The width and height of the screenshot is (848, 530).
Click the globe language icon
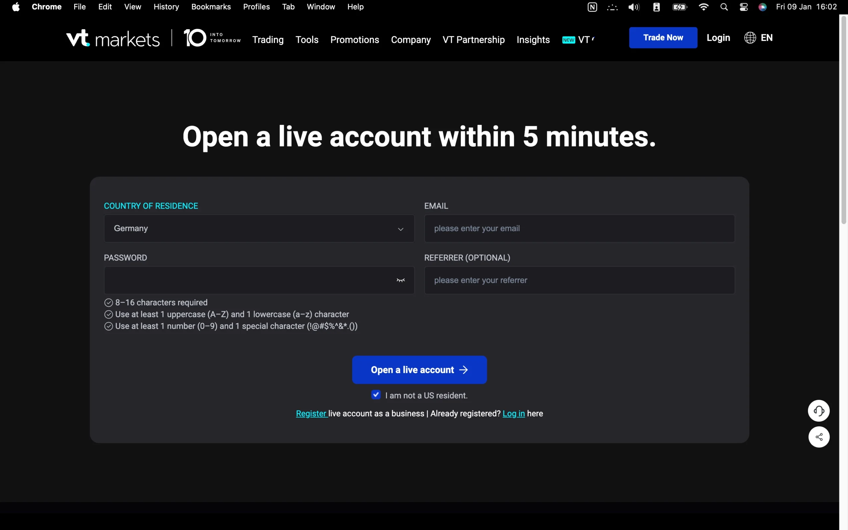tap(750, 38)
